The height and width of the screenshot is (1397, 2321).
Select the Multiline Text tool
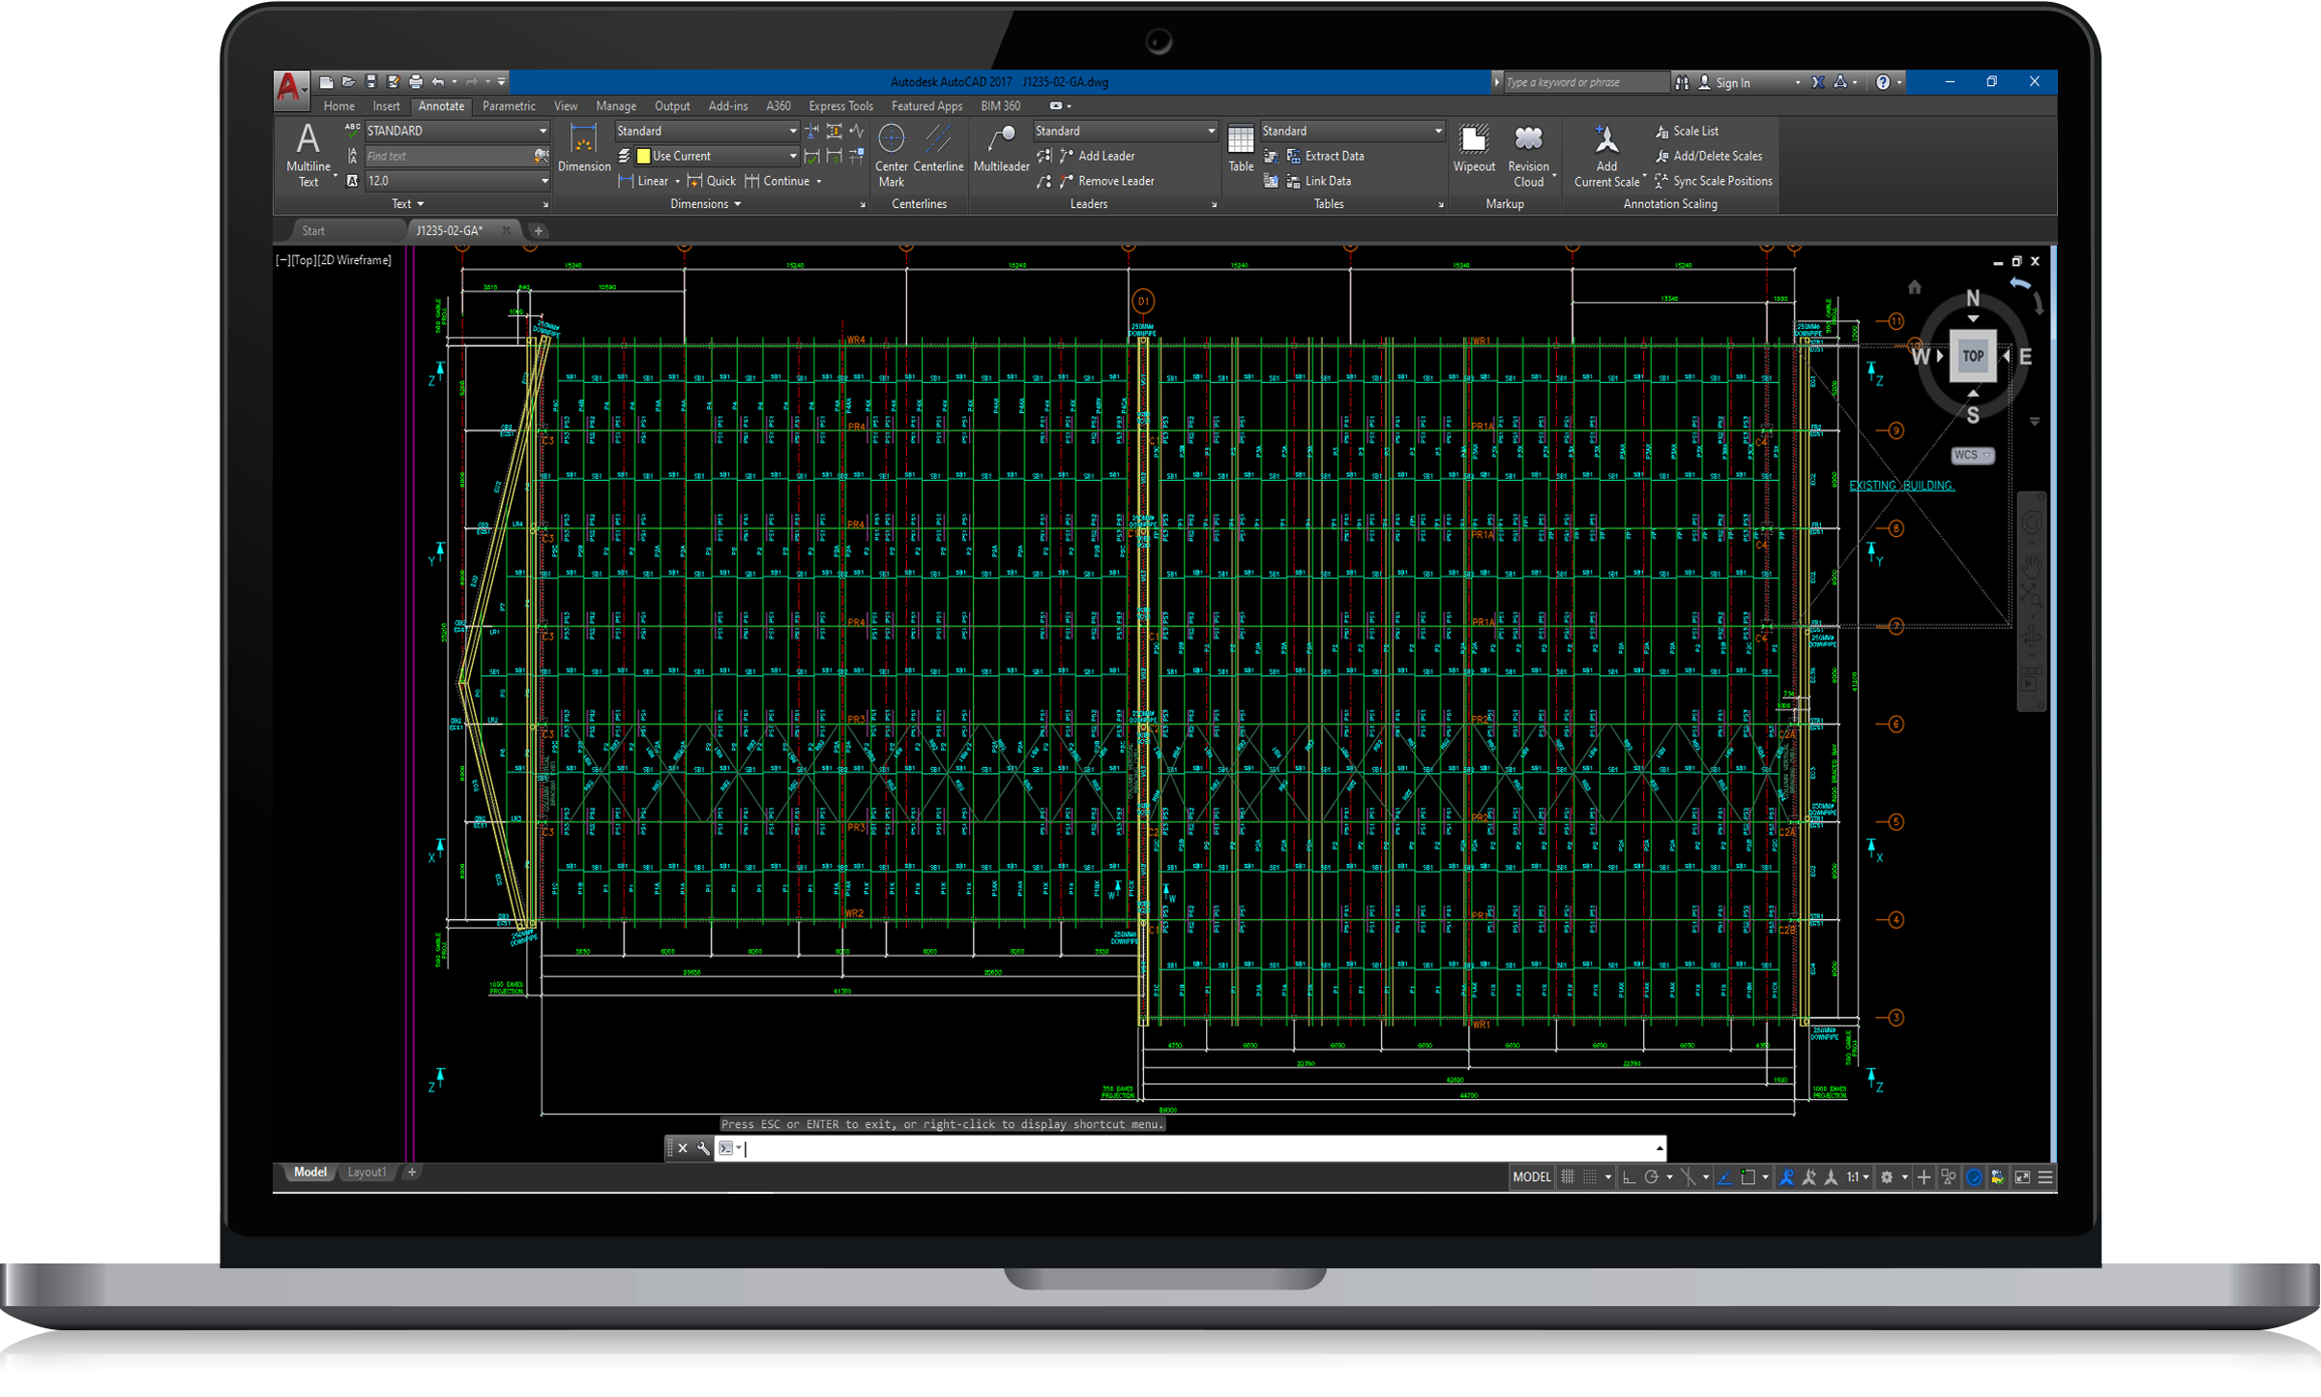click(x=308, y=155)
